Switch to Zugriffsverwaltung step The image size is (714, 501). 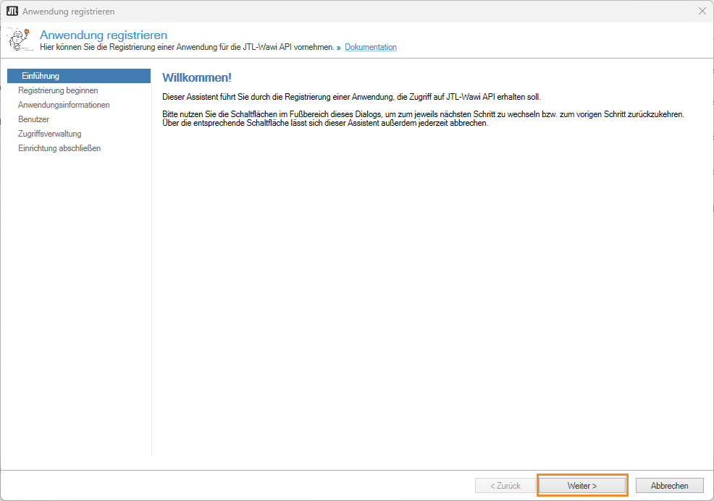click(49, 134)
